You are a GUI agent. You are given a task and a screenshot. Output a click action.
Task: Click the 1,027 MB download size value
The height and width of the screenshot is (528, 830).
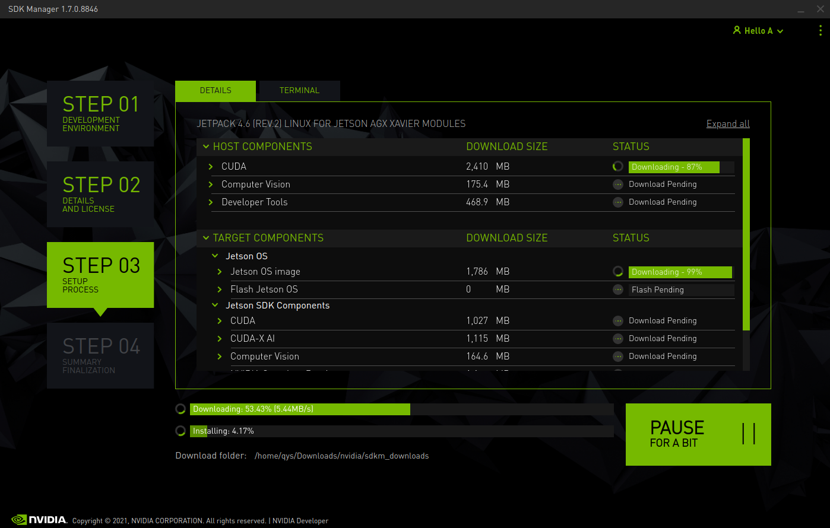pyautogui.click(x=488, y=321)
